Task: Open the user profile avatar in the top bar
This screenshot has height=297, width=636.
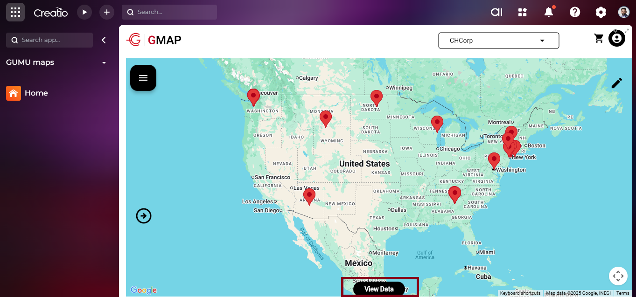Action: coord(624,12)
